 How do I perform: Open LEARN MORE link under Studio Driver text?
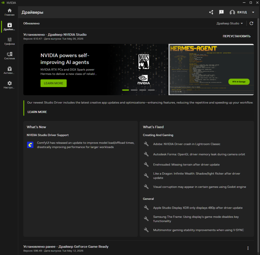[37, 112]
